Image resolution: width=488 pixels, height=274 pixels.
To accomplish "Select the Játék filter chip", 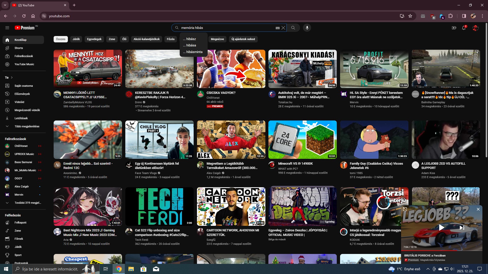I will [76, 39].
